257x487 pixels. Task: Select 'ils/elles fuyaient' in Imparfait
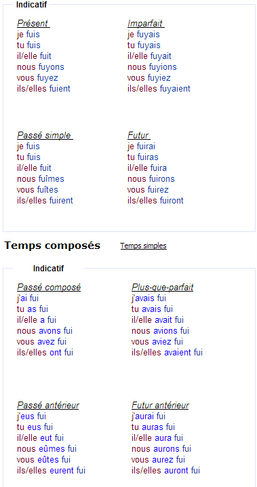point(159,89)
